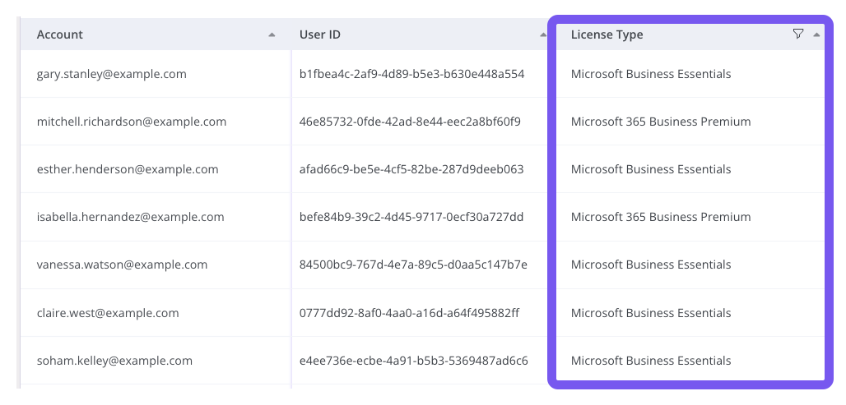Screen dimensions: 846x405
Task: Open the License Type filter icon
Action: tap(798, 34)
